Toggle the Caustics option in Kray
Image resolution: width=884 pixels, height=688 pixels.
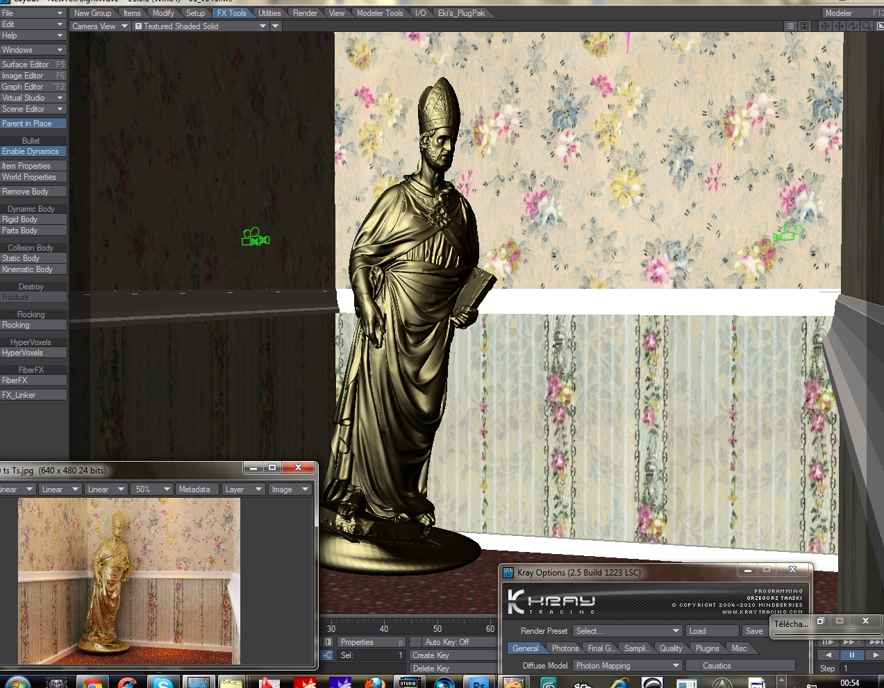(716, 666)
